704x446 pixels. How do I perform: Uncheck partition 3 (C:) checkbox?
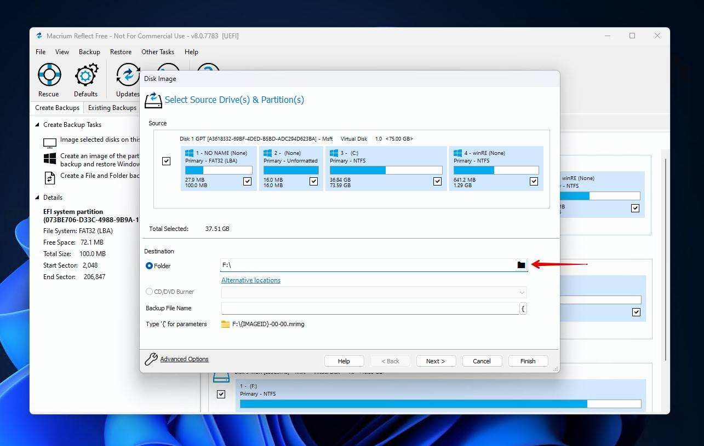[437, 181]
